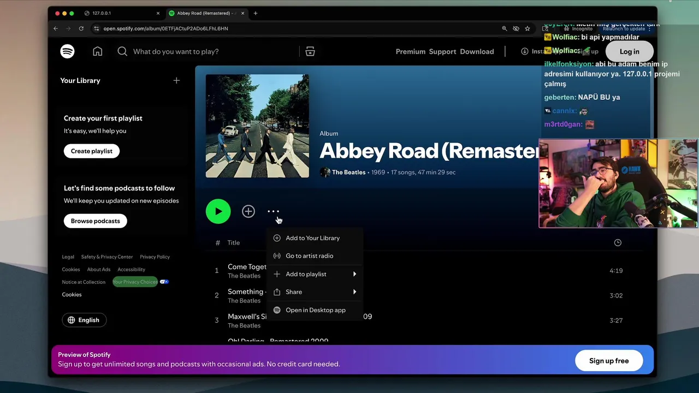Bookmark this page with star icon
The width and height of the screenshot is (699, 393).
[x=528, y=28]
